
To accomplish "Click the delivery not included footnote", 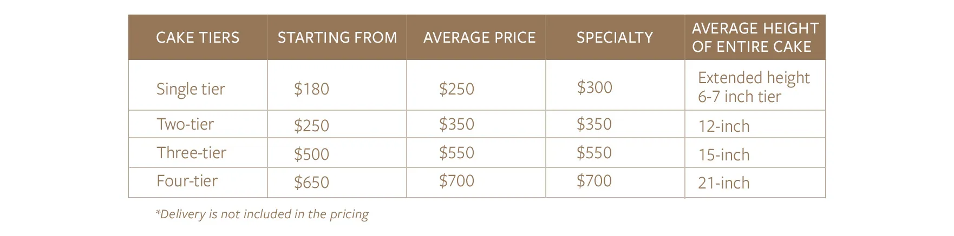I will 262,214.
